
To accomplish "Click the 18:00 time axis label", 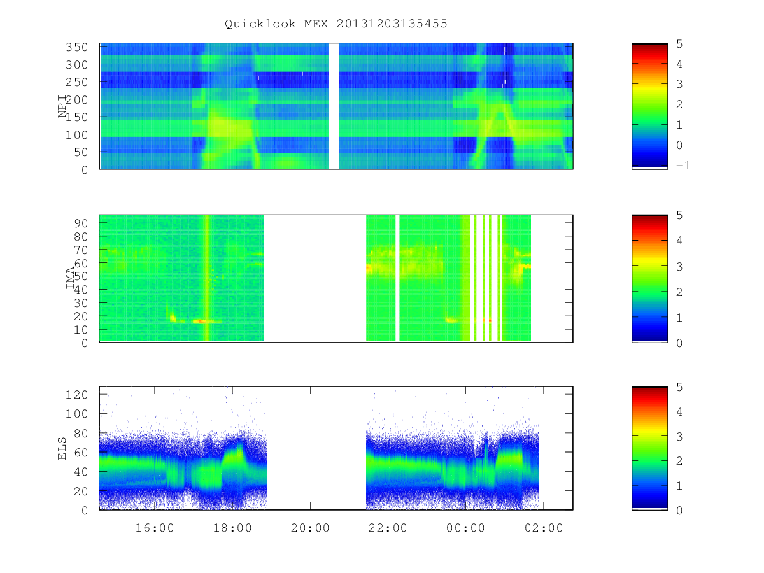I will 233,528.
